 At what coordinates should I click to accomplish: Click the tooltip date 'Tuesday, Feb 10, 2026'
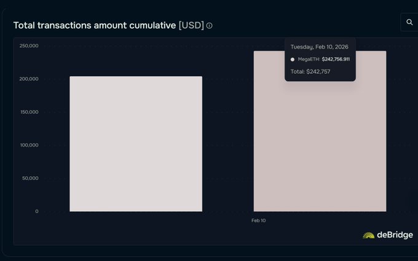319,47
